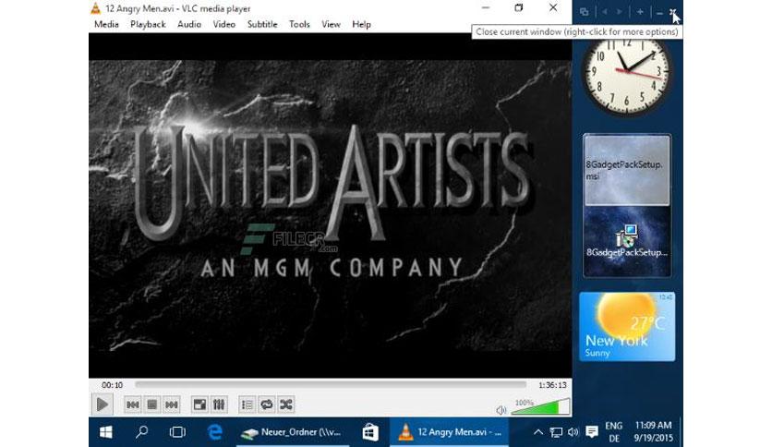Screen dimensions: 772x447
Task: Restore down the VLC window
Action: click(x=518, y=8)
